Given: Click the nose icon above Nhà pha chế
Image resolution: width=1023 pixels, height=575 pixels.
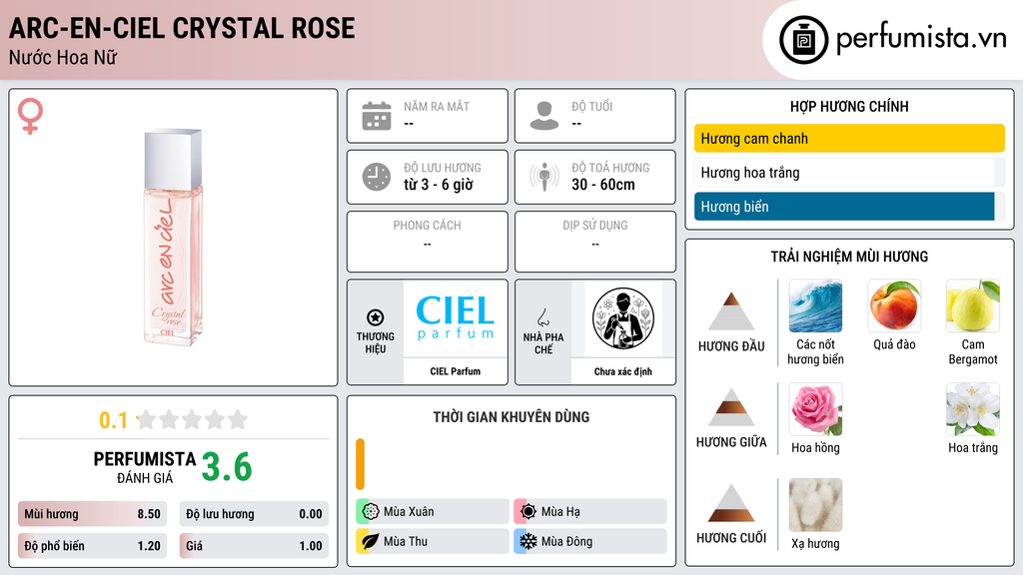Looking at the screenshot, I should pos(542,317).
